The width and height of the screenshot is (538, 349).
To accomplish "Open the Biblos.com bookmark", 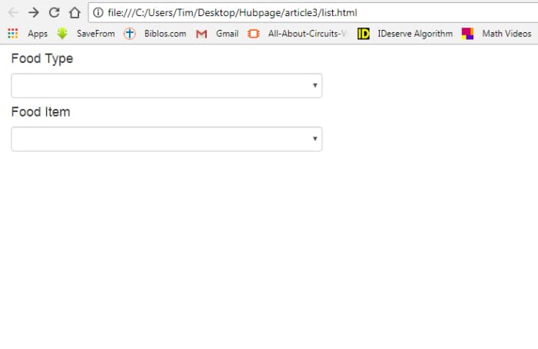I will [x=155, y=34].
